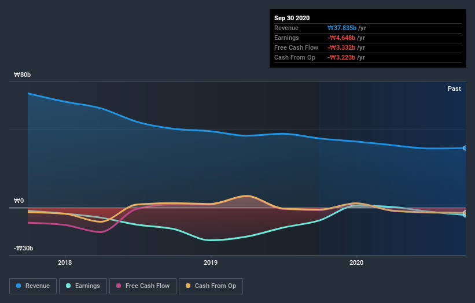The image size is (475, 303).
Task: Toggle the Revenue legend series
Action: [x=33, y=286]
